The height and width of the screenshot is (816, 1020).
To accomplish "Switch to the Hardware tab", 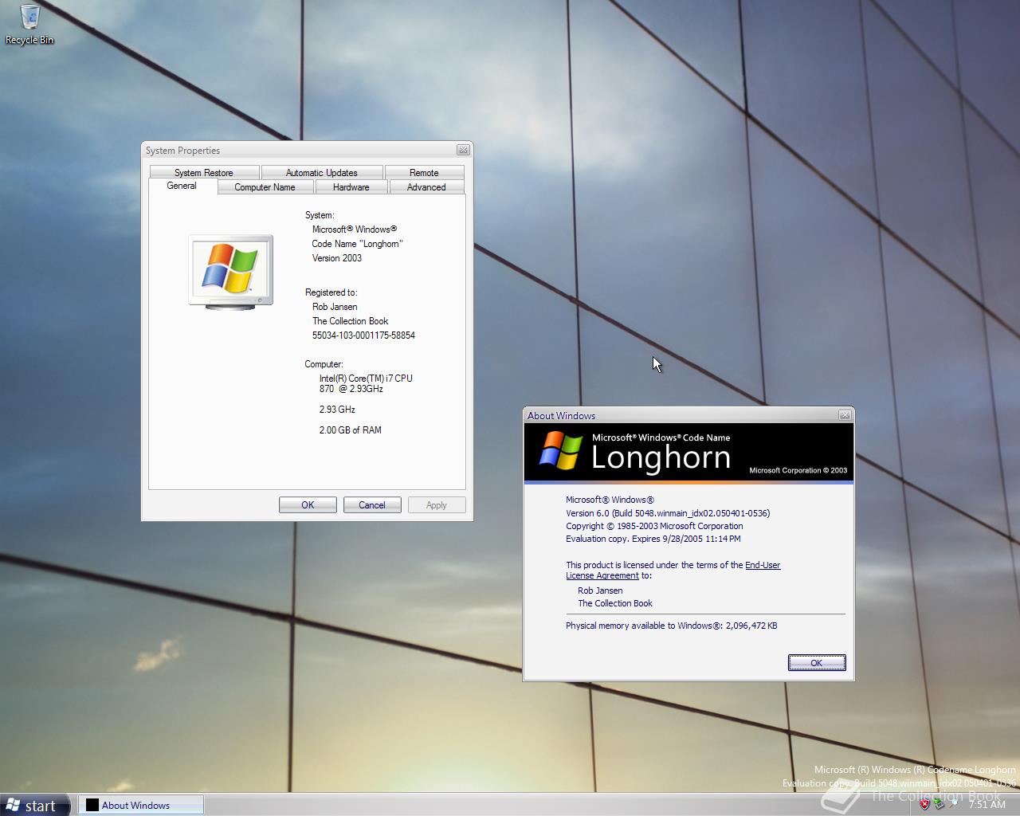I will click(x=351, y=187).
